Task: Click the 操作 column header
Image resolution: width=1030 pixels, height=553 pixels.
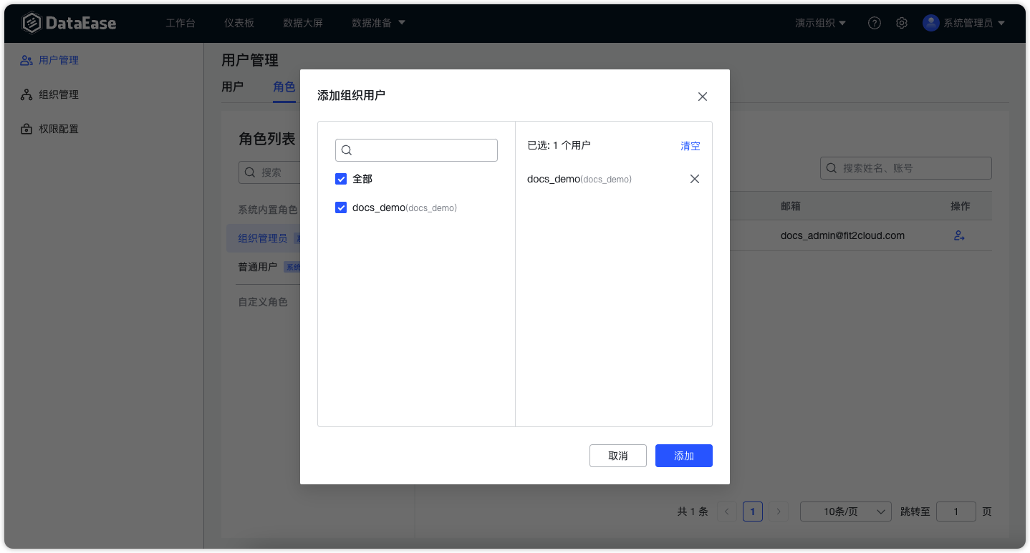Action: point(960,206)
